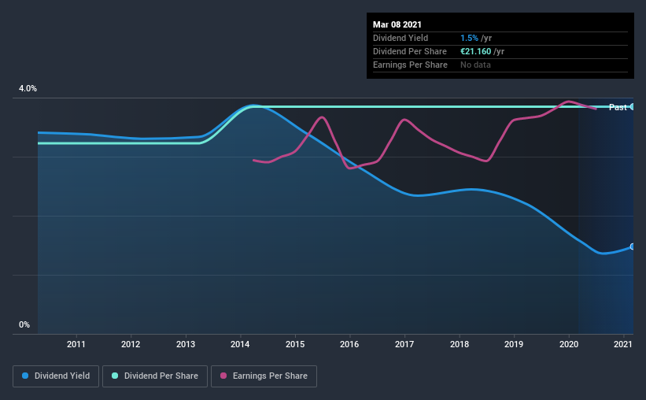
Task: Click the 2014 x-axis label
Action: 240,344
